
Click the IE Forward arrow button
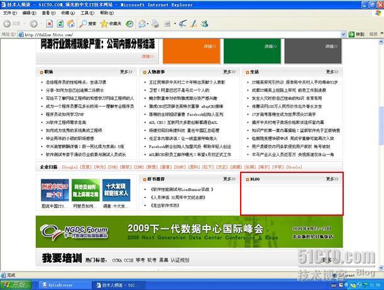pos(33,24)
